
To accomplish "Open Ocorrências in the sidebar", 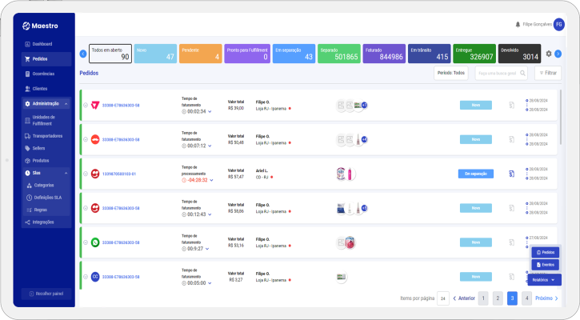I will (43, 74).
